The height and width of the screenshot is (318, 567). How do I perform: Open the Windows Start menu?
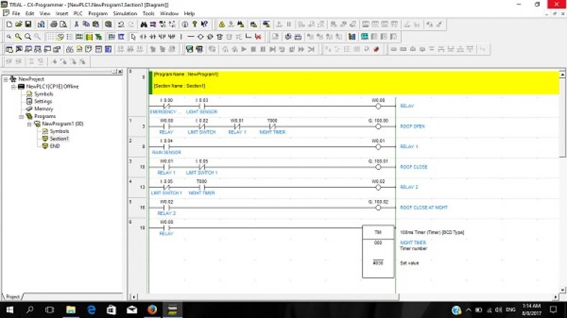[x=10, y=309]
